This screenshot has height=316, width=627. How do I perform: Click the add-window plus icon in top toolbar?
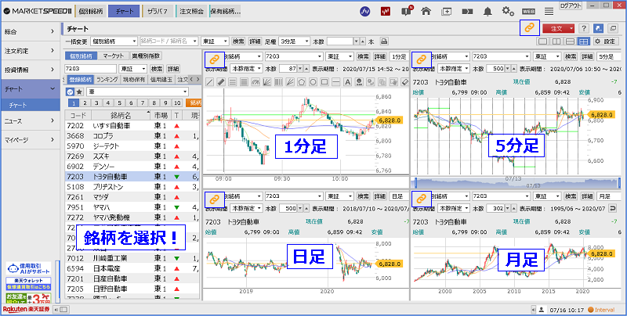[x=446, y=12]
